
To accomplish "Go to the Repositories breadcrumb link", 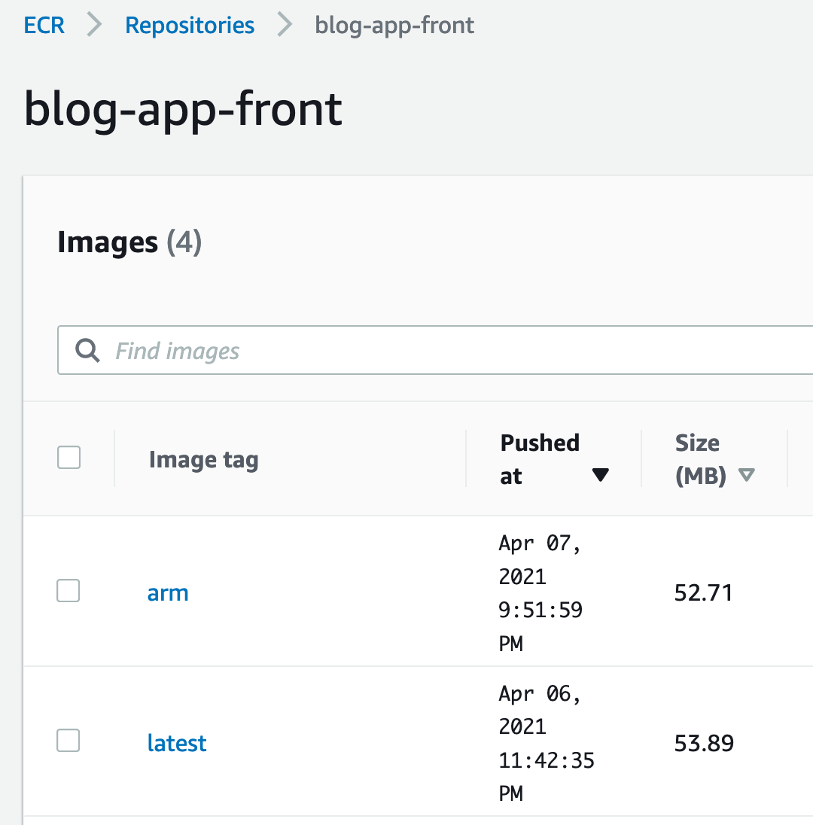I will (x=190, y=25).
